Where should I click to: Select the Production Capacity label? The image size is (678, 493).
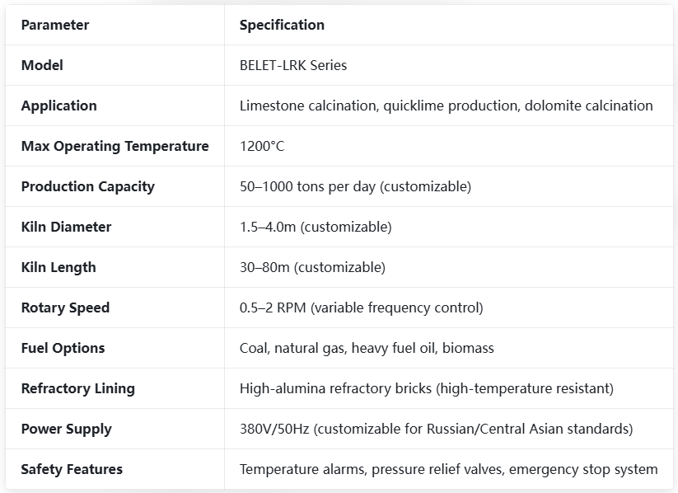coord(88,186)
